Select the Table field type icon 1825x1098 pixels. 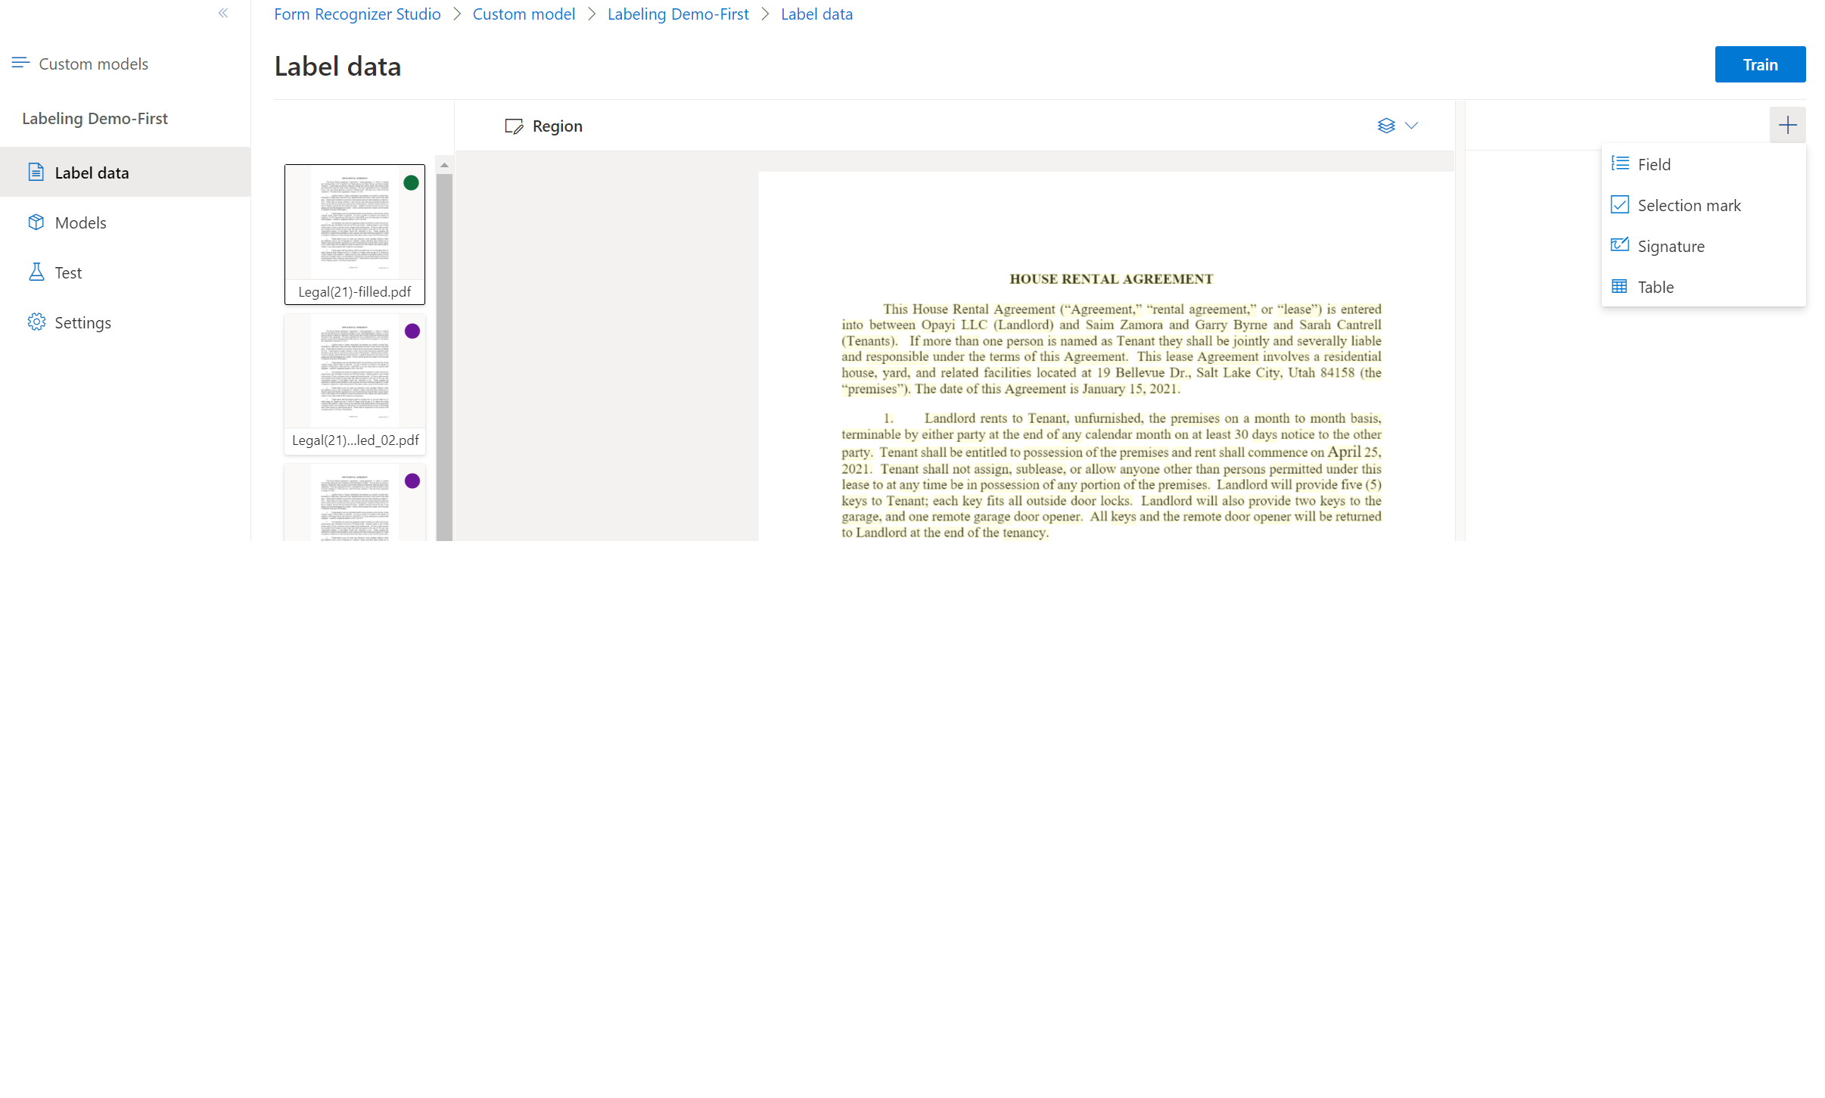(1621, 285)
